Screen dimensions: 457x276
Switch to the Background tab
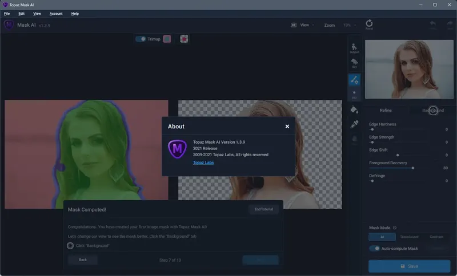coord(433,110)
